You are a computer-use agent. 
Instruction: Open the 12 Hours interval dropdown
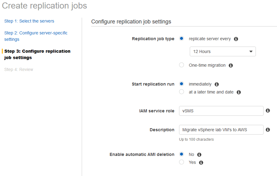click(x=223, y=51)
